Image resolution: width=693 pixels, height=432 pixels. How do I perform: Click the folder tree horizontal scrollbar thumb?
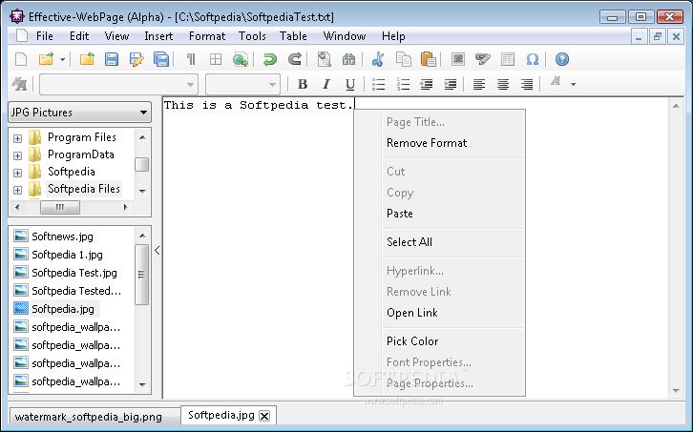coord(60,207)
